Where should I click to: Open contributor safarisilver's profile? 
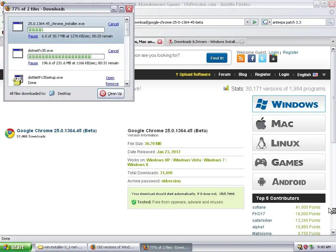(262, 220)
